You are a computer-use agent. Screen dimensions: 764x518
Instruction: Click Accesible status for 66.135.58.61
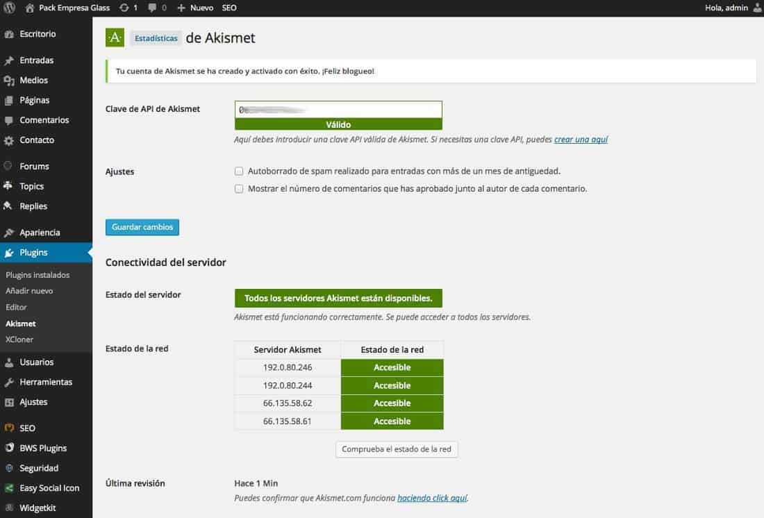(x=392, y=421)
